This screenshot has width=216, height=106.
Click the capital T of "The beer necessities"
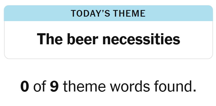point(42,39)
